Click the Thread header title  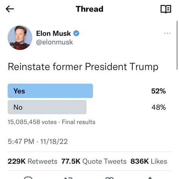tap(89, 9)
